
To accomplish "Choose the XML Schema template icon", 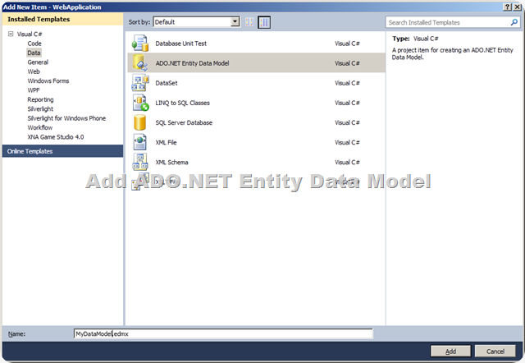I will (x=140, y=162).
